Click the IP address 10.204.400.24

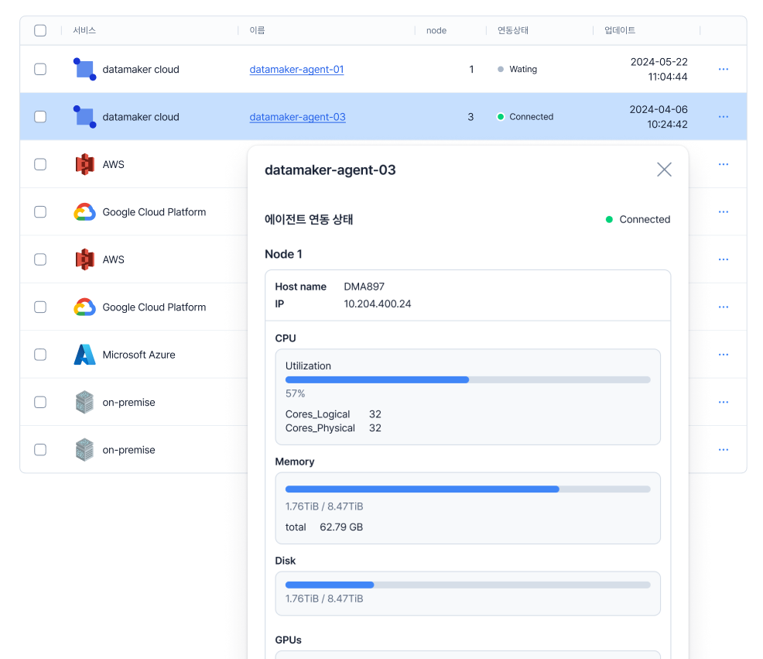click(x=377, y=304)
